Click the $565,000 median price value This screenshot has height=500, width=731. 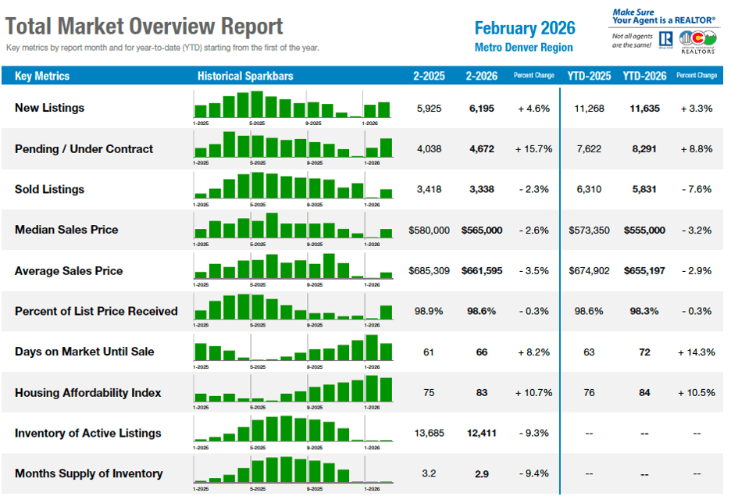(482, 230)
